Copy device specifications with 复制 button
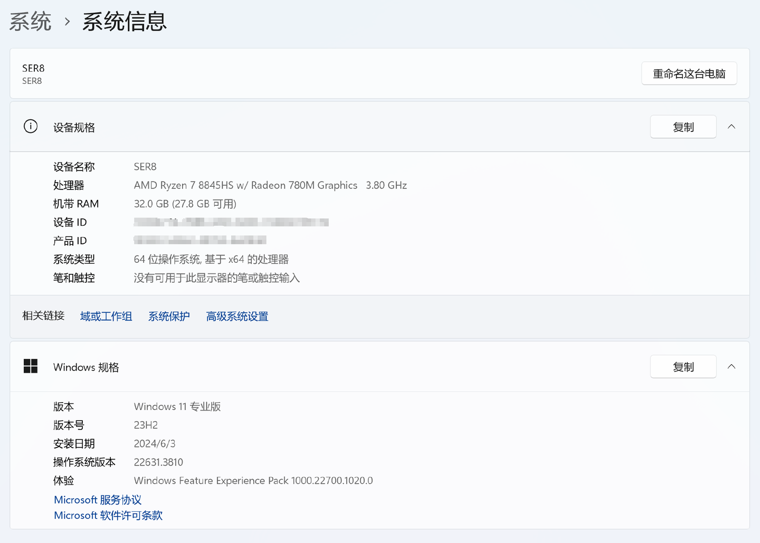The width and height of the screenshot is (760, 543). [683, 127]
